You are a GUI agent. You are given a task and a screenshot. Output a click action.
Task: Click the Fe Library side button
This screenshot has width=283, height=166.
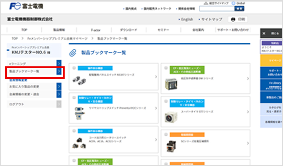[x=271, y=85]
